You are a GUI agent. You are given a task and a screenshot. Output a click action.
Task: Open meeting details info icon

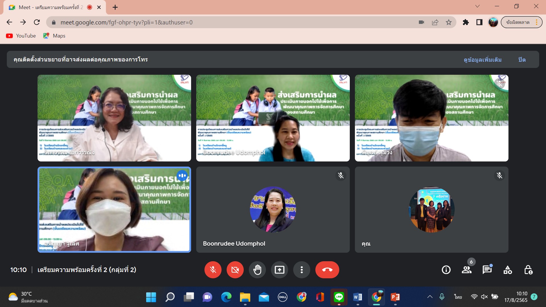pos(446,269)
